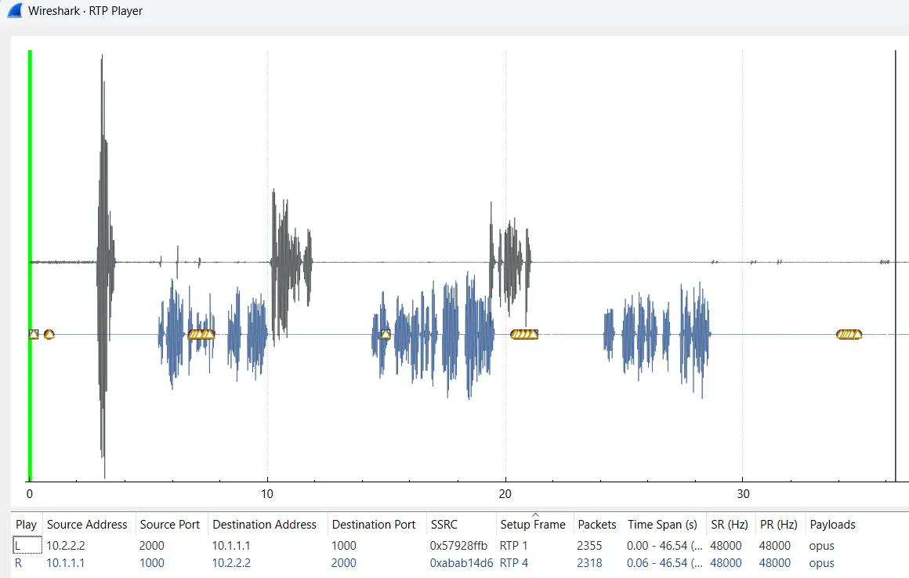
Task: Toggle the L play channel of the first stream
Action: [19, 546]
